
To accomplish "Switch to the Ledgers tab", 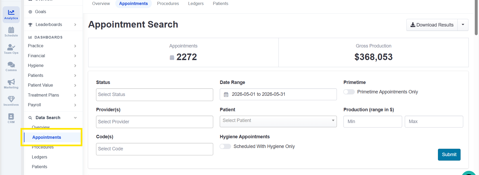I will click(196, 4).
